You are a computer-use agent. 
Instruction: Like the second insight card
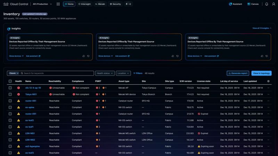pyautogui.click(x=173, y=56)
